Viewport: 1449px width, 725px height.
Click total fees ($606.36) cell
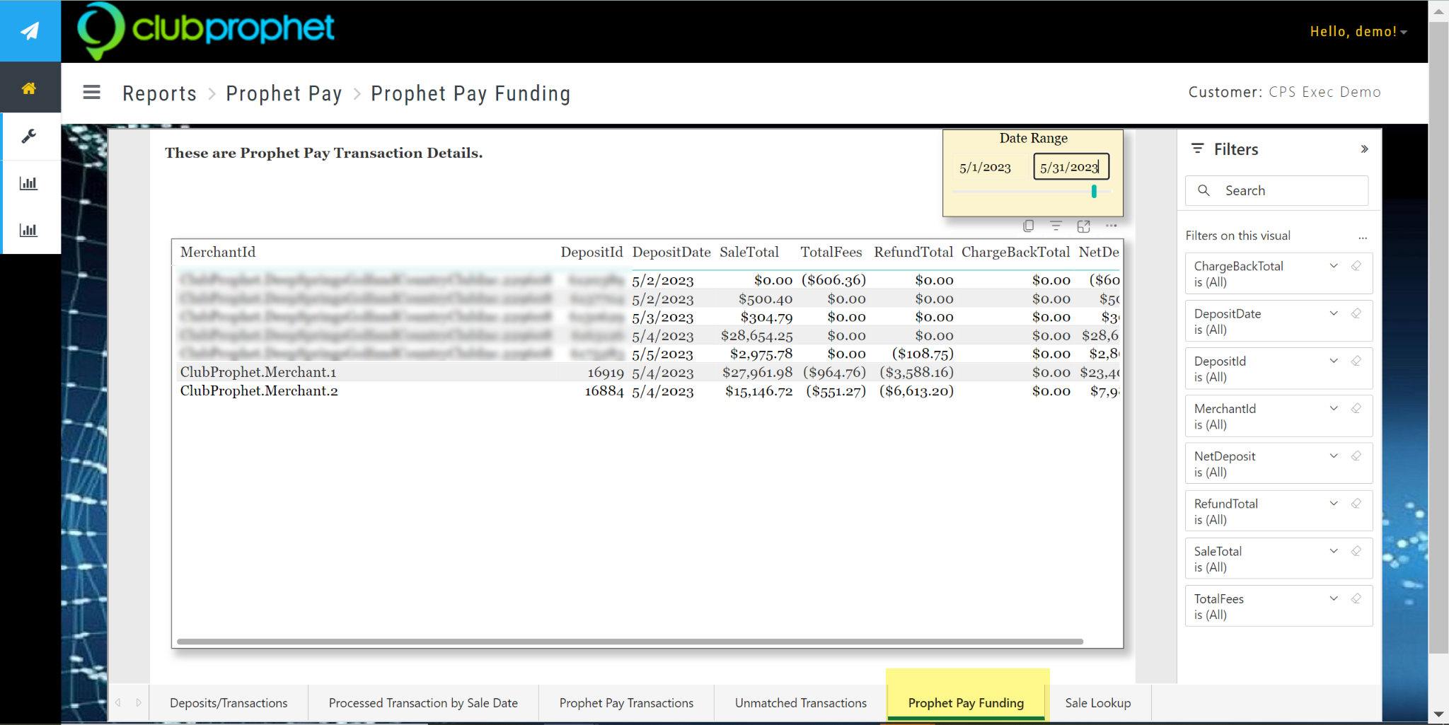tap(833, 280)
